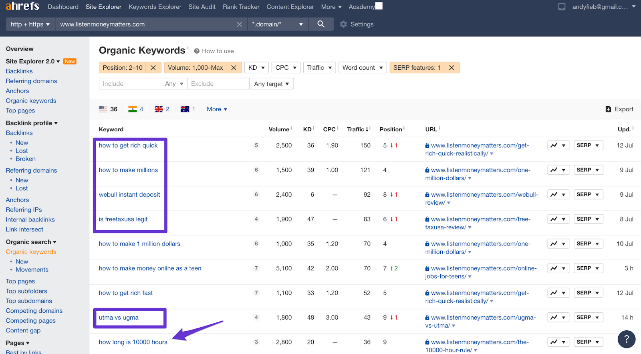641x354 pixels.
Task: Click the domain URL input field
Action: tap(146, 24)
